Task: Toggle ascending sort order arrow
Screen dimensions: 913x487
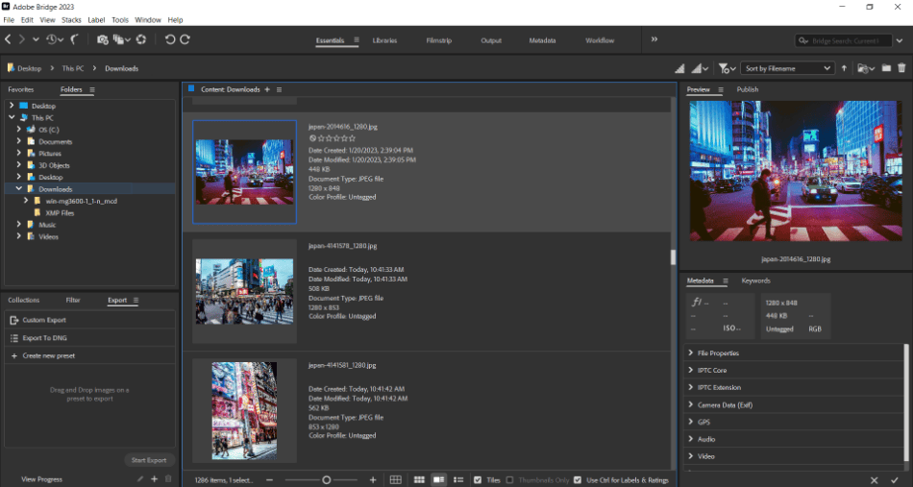Action: pos(845,68)
